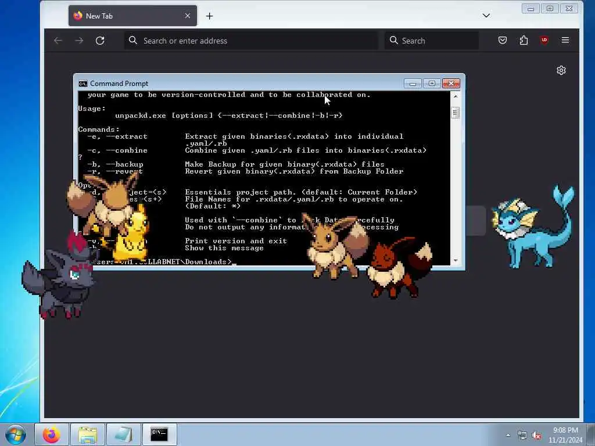Image resolution: width=595 pixels, height=446 pixels.
Task: Click the Command Prompt scroll down arrow
Action: (456, 261)
